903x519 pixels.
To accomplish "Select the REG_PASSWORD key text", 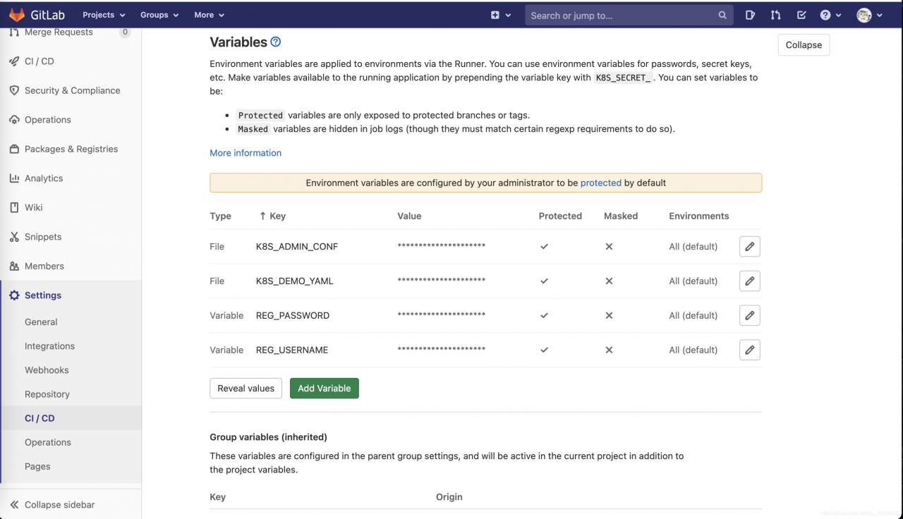I will (293, 315).
